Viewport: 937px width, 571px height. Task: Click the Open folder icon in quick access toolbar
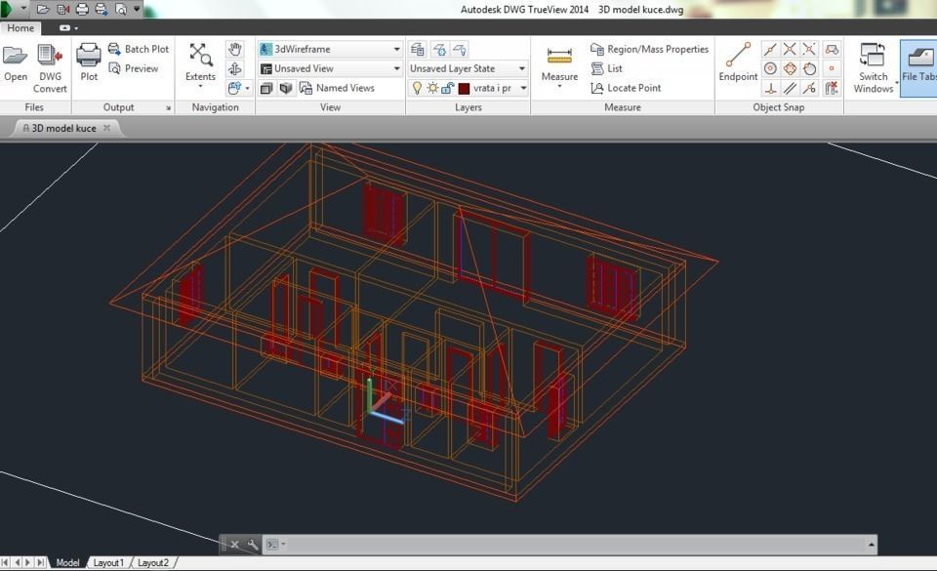(x=43, y=9)
